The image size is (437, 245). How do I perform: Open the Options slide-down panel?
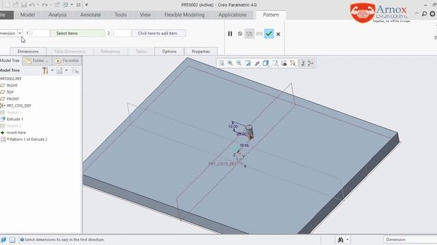pyautogui.click(x=169, y=52)
